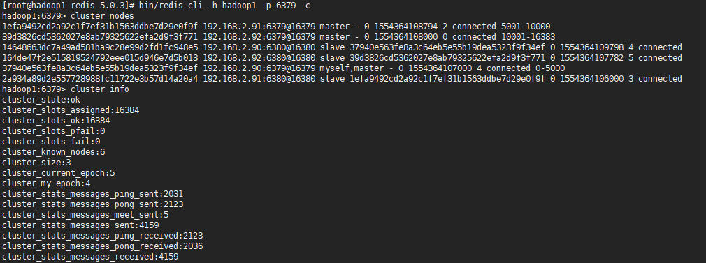
Task: Click the redis-cli command line at top
Action: [x=157, y=6]
